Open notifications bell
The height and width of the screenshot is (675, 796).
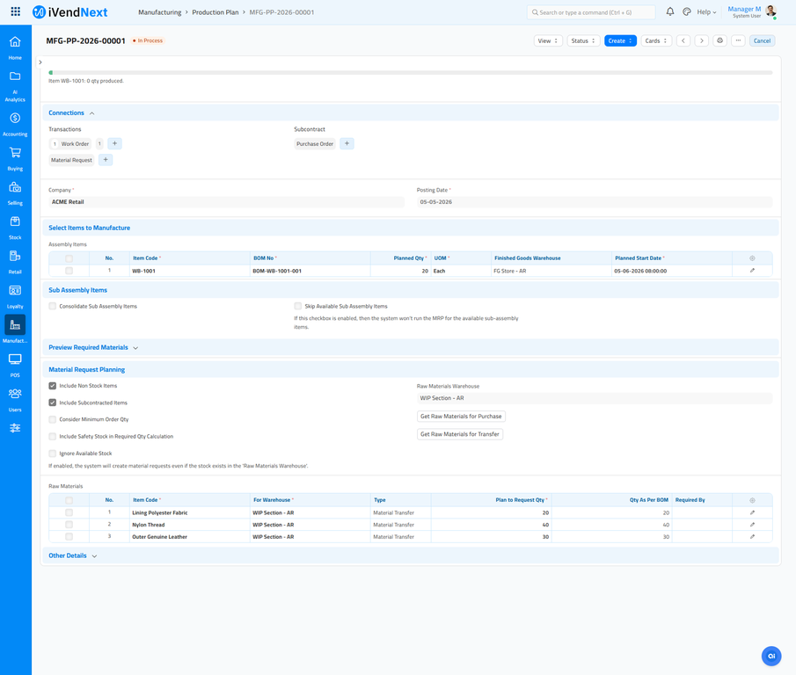click(x=670, y=11)
